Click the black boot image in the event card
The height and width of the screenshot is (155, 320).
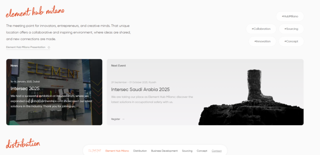[x=251, y=98]
